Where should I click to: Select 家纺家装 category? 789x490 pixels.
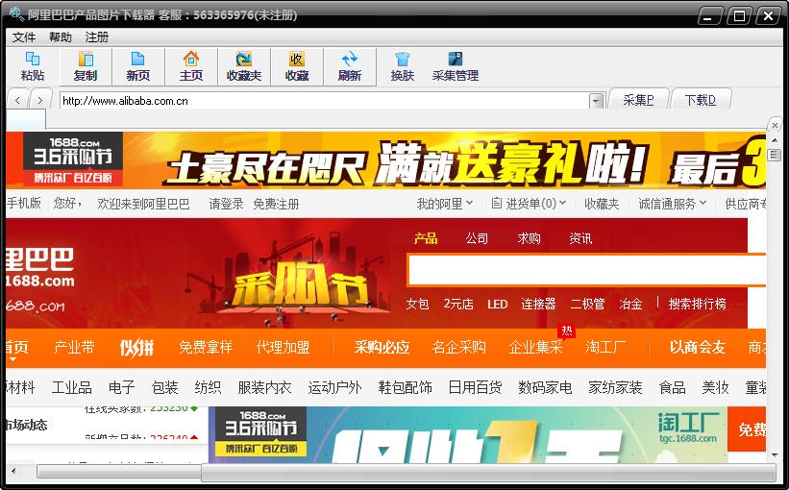point(615,387)
